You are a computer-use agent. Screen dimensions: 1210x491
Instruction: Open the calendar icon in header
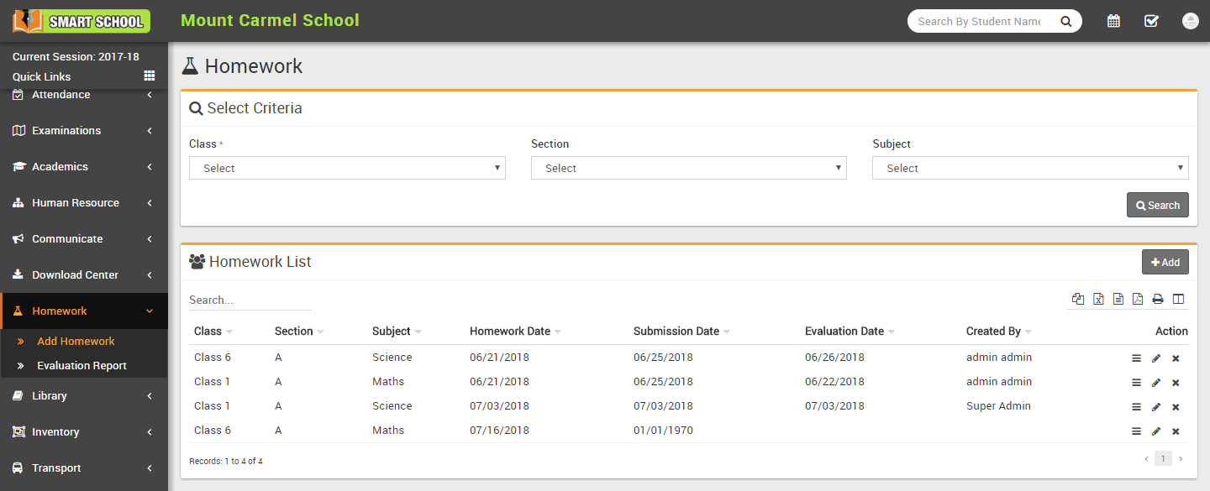[1113, 21]
